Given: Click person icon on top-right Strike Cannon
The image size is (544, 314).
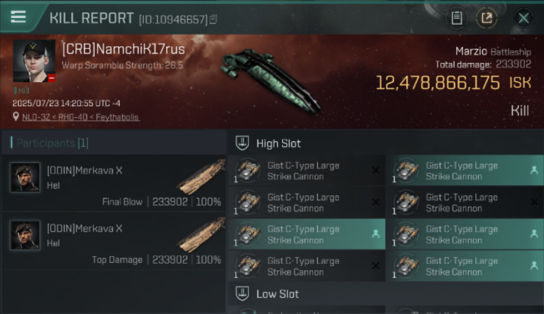Looking at the screenshot, I should click(x=534, y=170).
